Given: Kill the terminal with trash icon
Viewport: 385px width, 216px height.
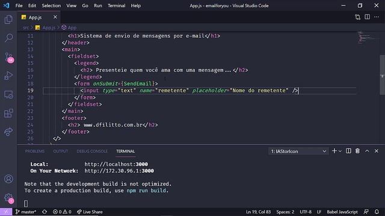Looking at the screenshot, I should click(x=357, y=151).
